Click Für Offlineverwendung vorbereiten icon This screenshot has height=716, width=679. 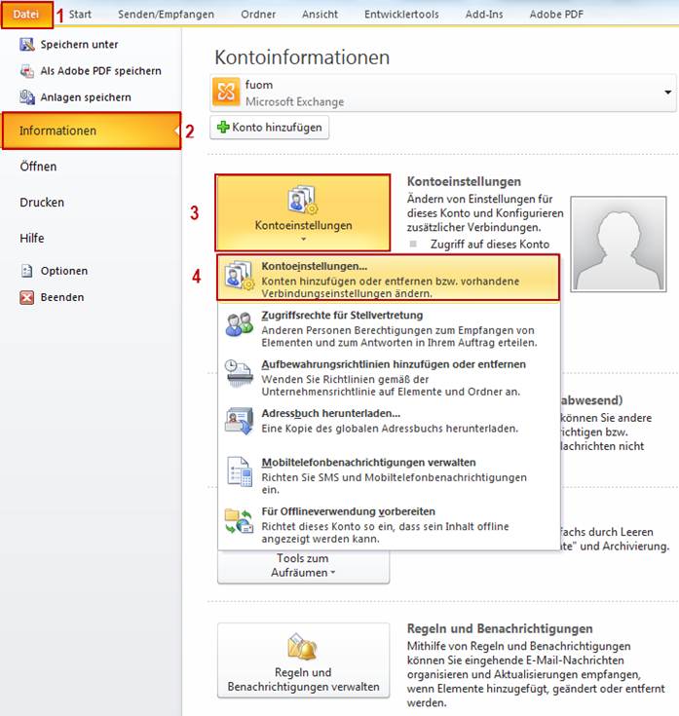239,520
